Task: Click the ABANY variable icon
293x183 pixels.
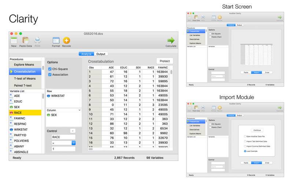Action: [x=11, y=146]
